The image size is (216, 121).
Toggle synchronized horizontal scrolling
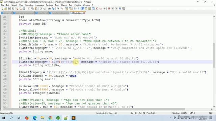tap(70, 8)
